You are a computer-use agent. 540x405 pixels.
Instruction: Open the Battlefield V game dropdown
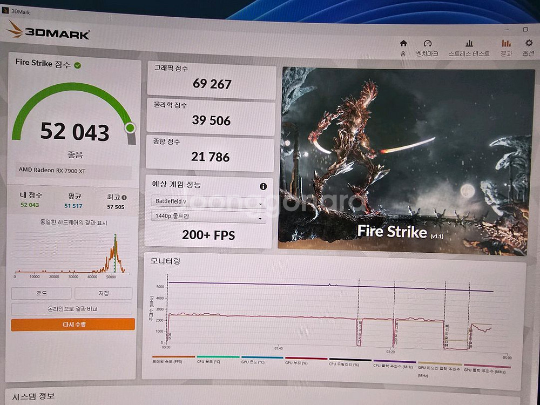208,203
